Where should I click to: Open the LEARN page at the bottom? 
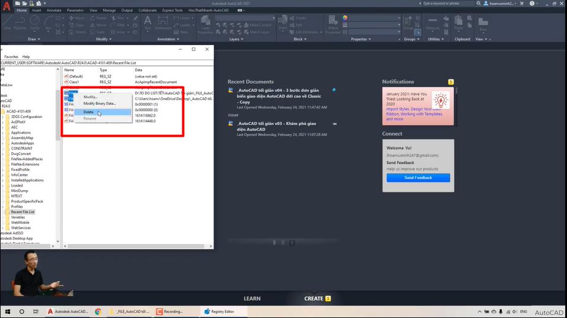[252, 298]
